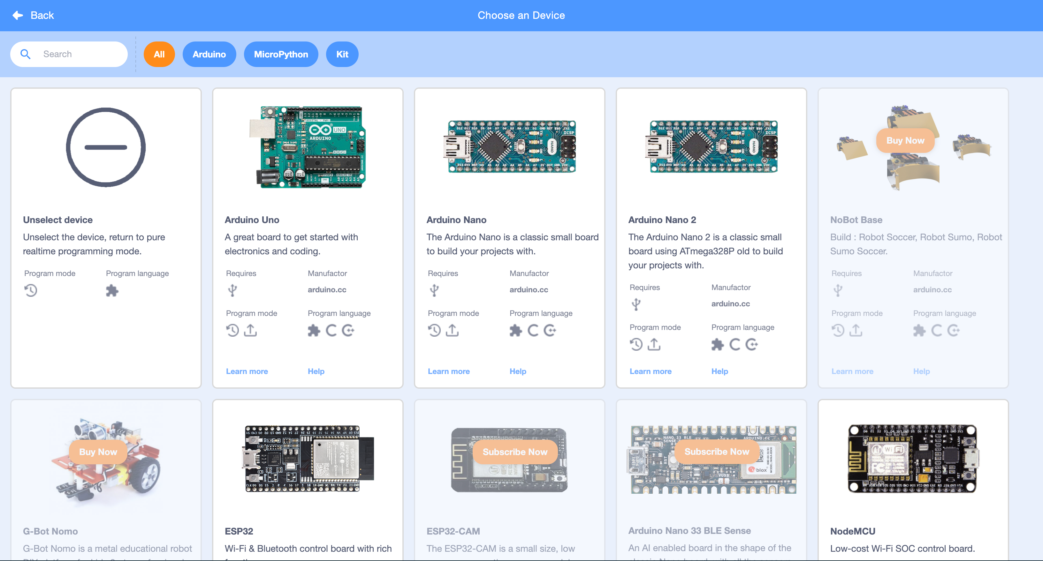Click Buy Now on NoBot Base

click(x=905, y=140)
